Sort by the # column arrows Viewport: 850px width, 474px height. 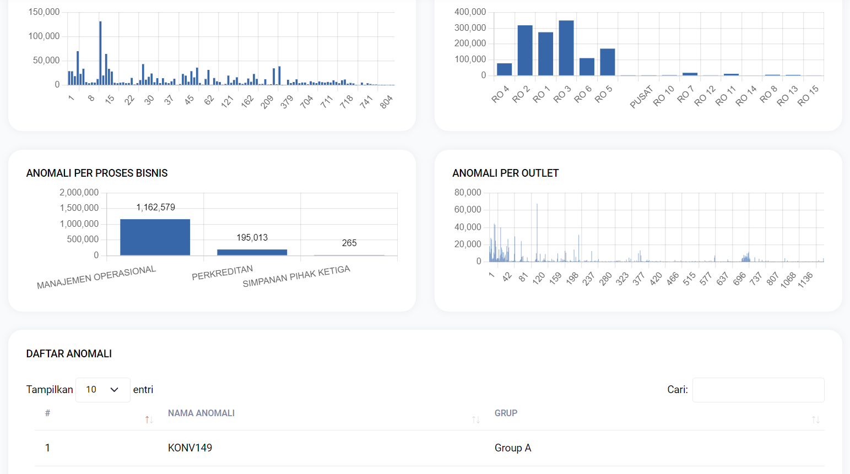149,419
